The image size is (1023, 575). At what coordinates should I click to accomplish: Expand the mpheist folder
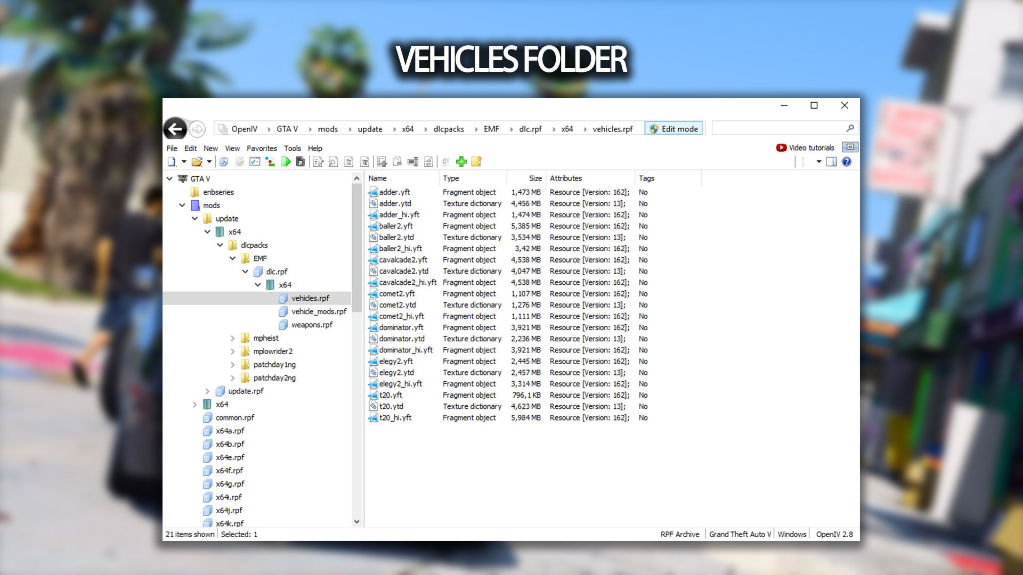point(232,338)
